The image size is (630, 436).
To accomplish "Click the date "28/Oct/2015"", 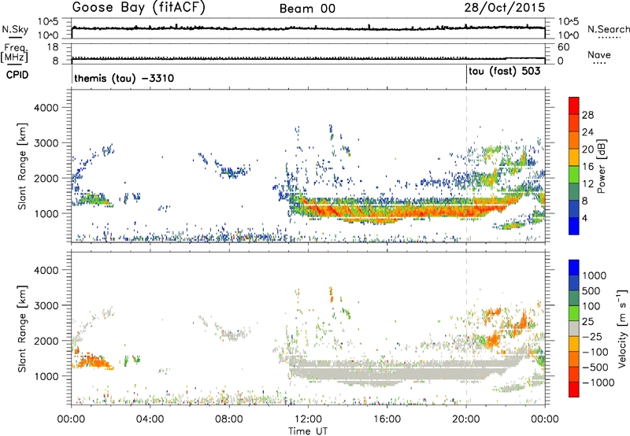I will click(x=505, y=8).
